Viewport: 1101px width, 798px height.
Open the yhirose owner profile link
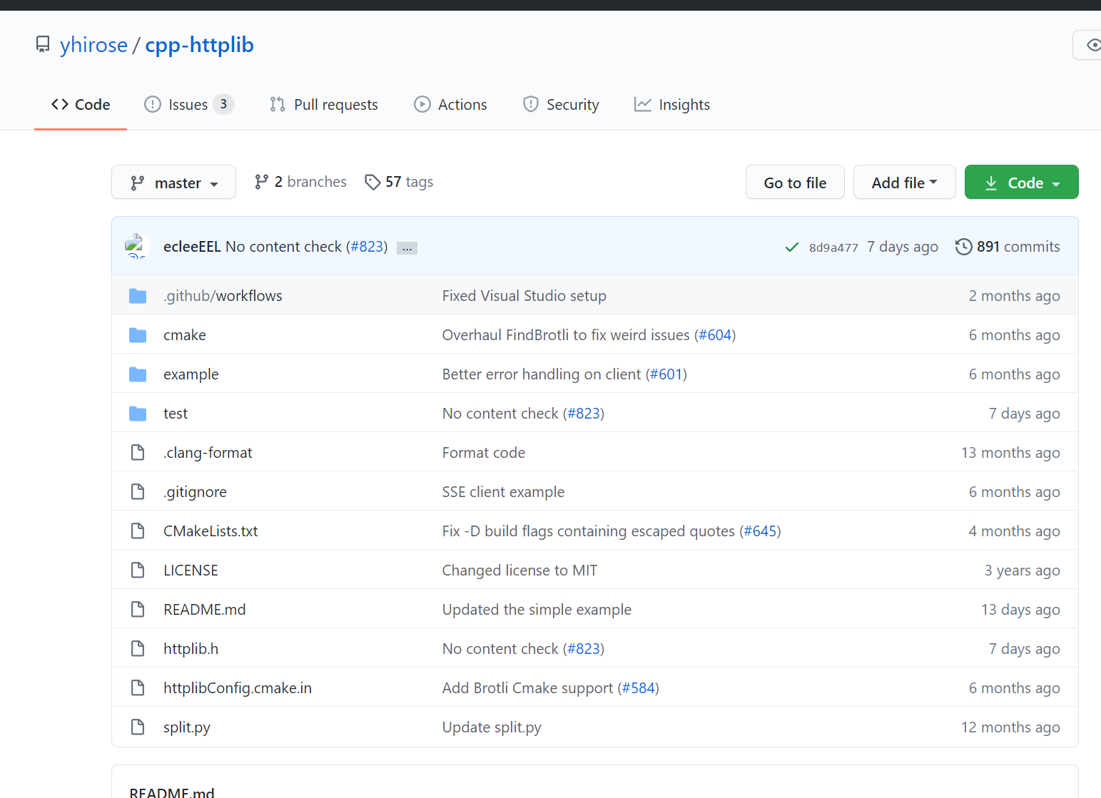[93, 45]
